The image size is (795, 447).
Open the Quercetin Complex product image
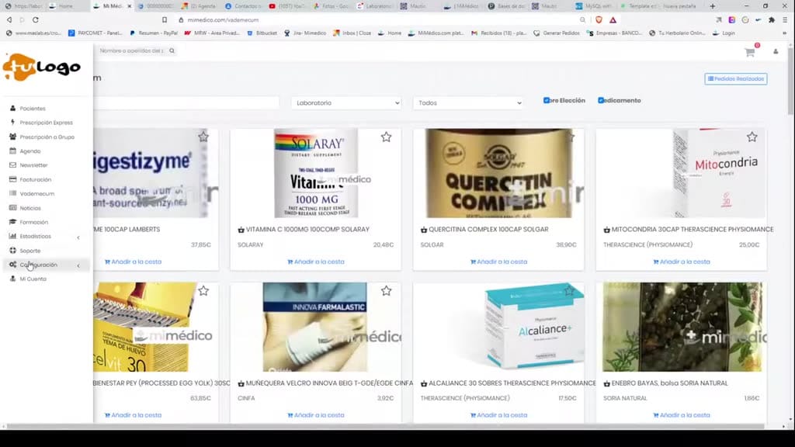click(499, 173)
